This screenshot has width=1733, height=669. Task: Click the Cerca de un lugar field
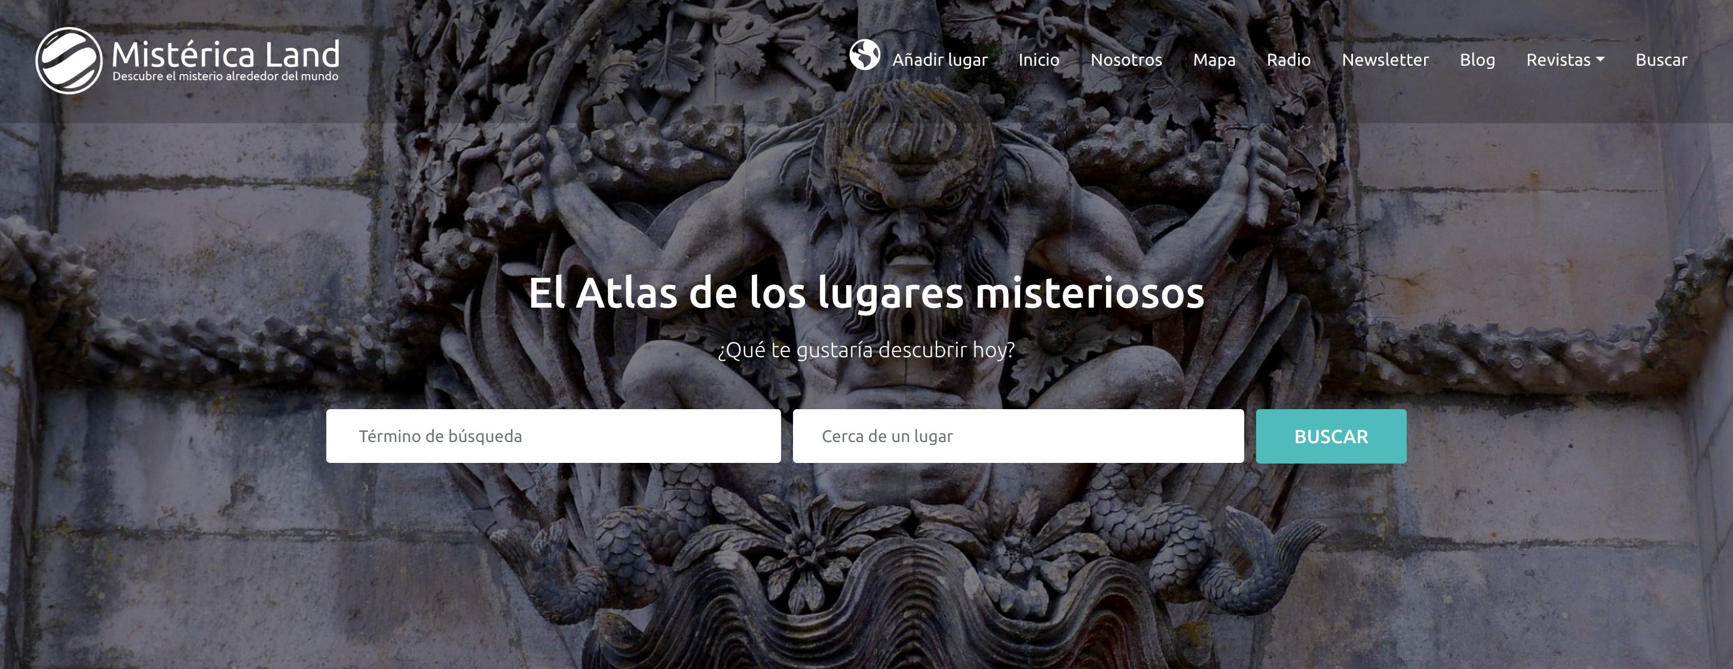point(1017,435)
